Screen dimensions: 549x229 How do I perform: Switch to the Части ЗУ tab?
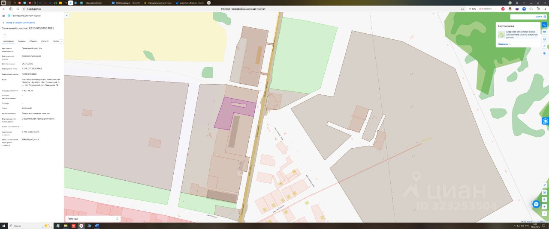point(45,41)
